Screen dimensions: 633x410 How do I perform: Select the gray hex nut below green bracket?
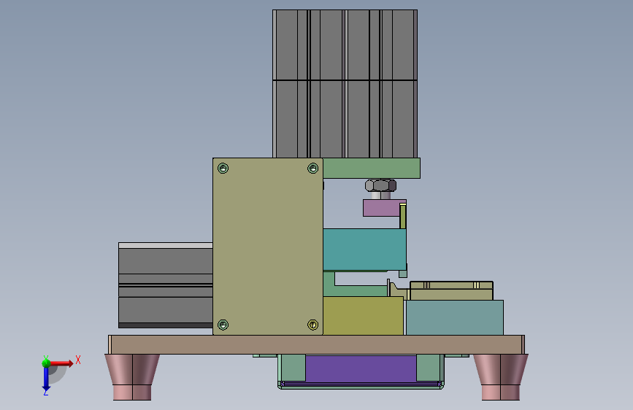tap(380, 185)
